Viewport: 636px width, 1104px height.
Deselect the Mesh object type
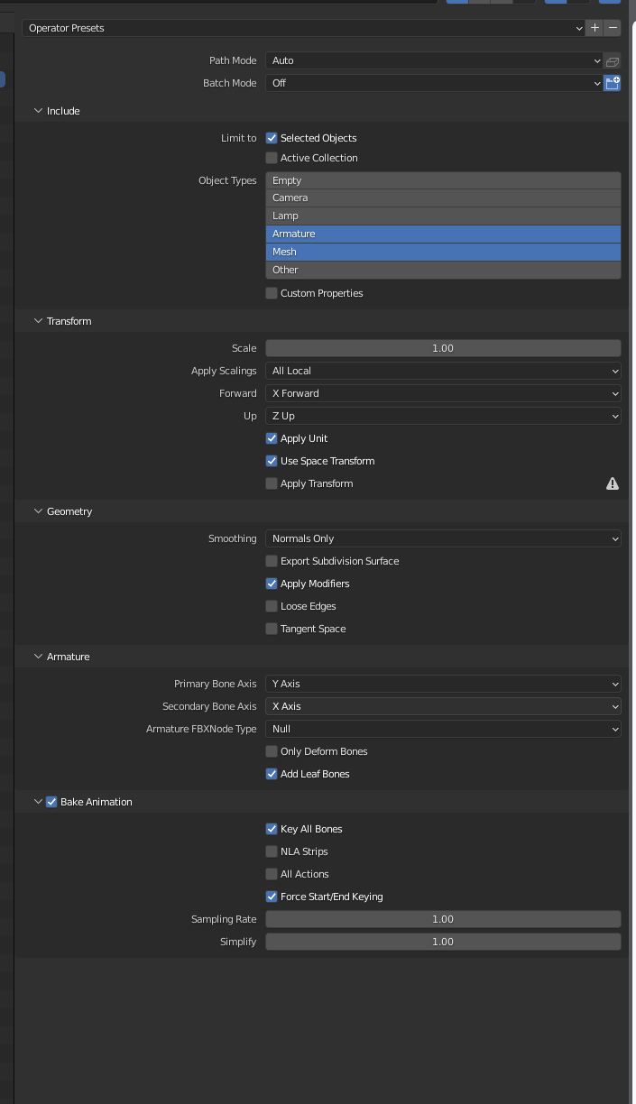click(443, 252)
